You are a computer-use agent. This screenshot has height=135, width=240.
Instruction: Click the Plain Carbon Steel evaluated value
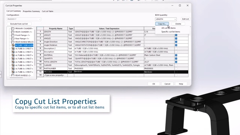click(159, 55)
